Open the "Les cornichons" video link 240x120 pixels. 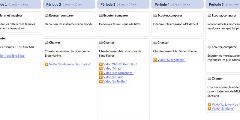118,73
